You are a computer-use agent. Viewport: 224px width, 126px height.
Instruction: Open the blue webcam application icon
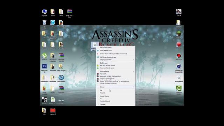click(x=61, y=78)
